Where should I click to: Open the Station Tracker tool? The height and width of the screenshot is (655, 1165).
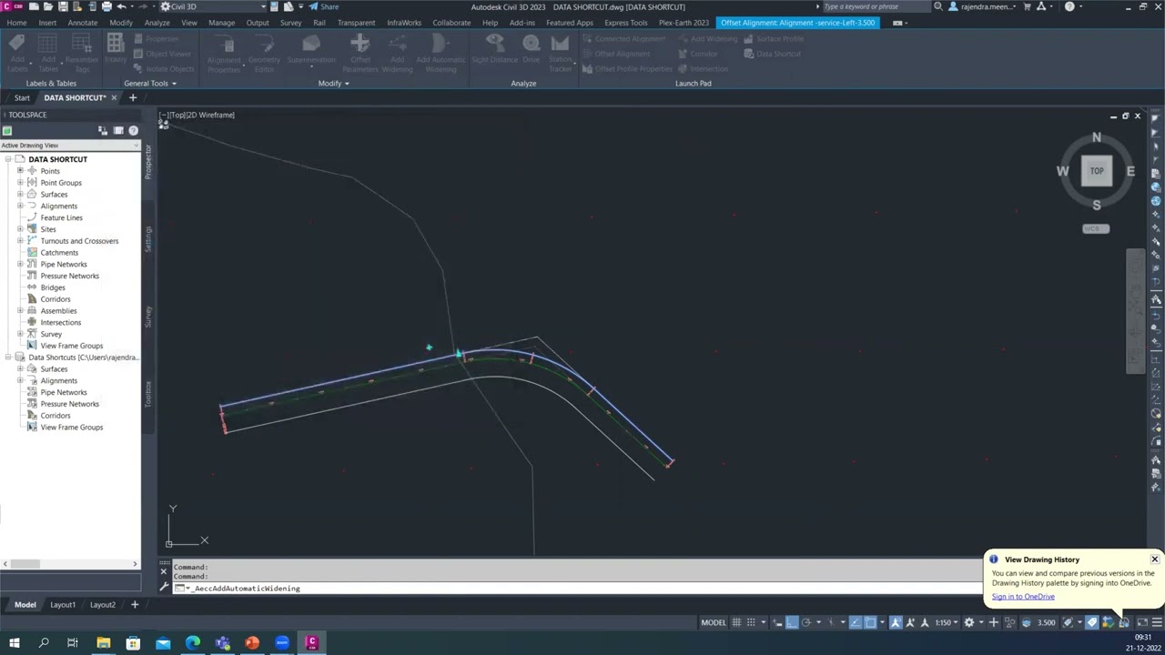tap(560, 53)
